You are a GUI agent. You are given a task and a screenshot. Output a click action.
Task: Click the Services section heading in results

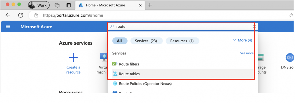tap(119, 53)
